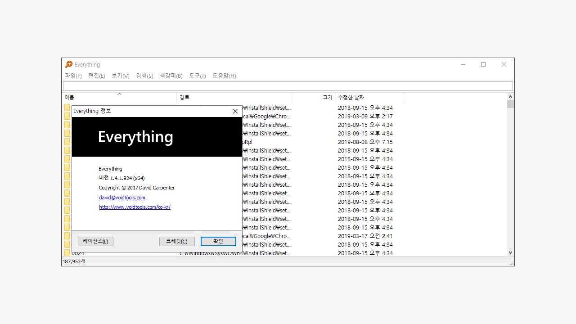Select the date cell 2019-08-08 오후 7:15

365,142
